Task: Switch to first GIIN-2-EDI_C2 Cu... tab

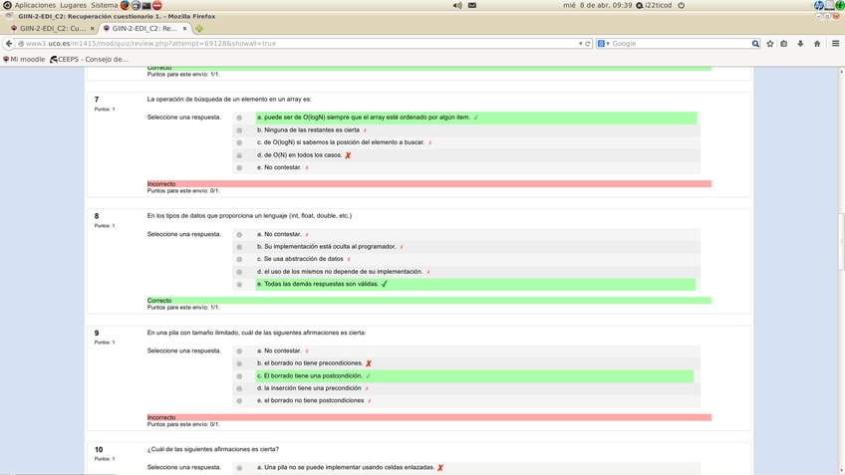Action: pos(52,29)
